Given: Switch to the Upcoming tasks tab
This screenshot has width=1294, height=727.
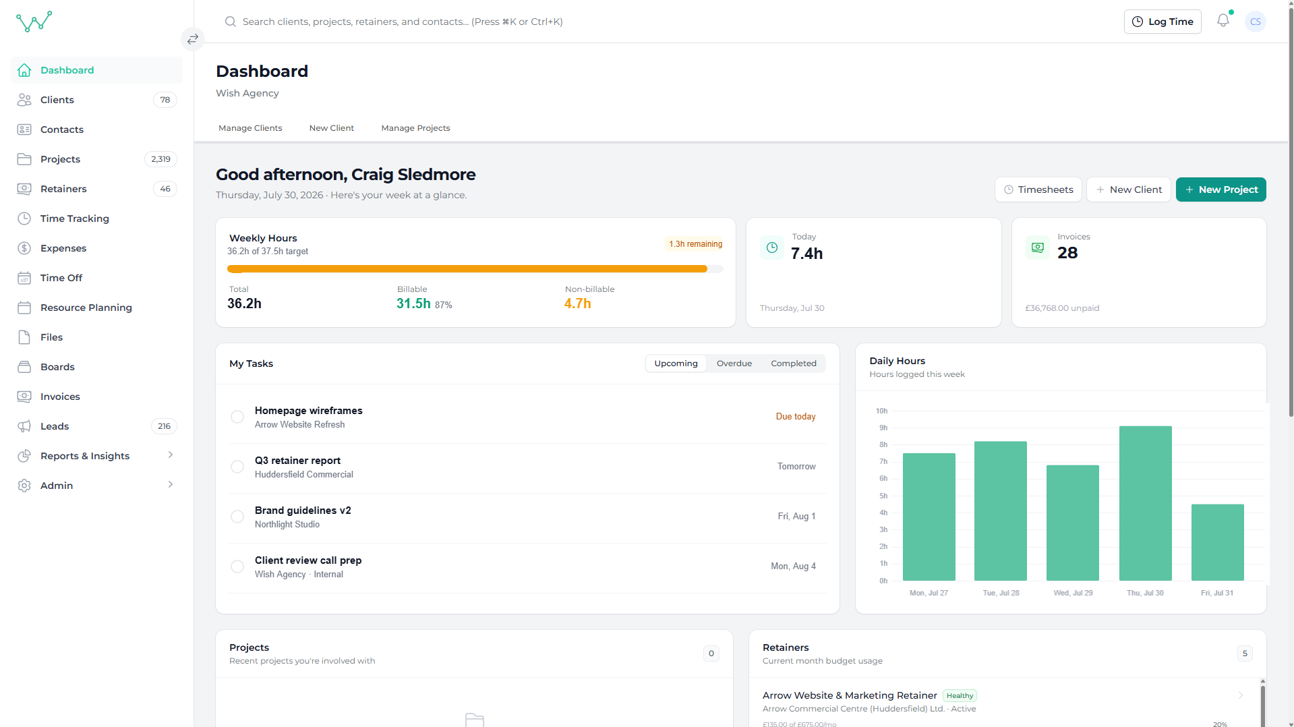Looking at the screenshot, I should (676, 363).
